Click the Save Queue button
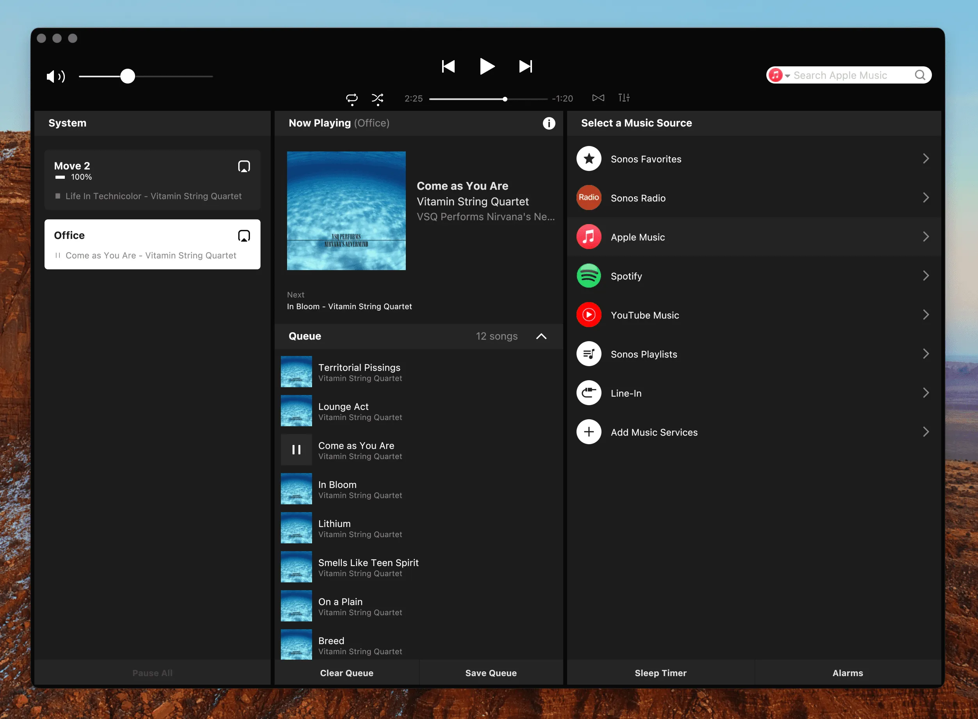The image size is (978, 719). pyautogui.click(x=491, y=673)
